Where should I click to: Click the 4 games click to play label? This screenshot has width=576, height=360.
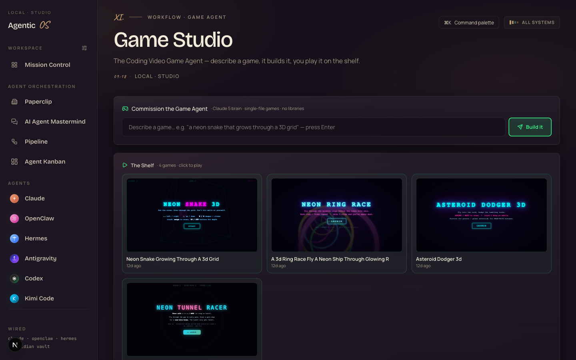pos(180,165)
